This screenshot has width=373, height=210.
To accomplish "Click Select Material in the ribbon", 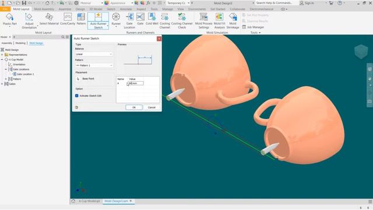I will click(49, 19).
